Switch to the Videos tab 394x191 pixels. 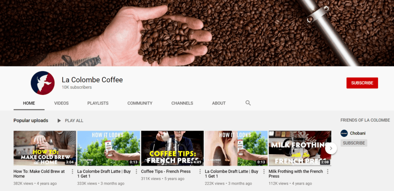pos(62,103)
